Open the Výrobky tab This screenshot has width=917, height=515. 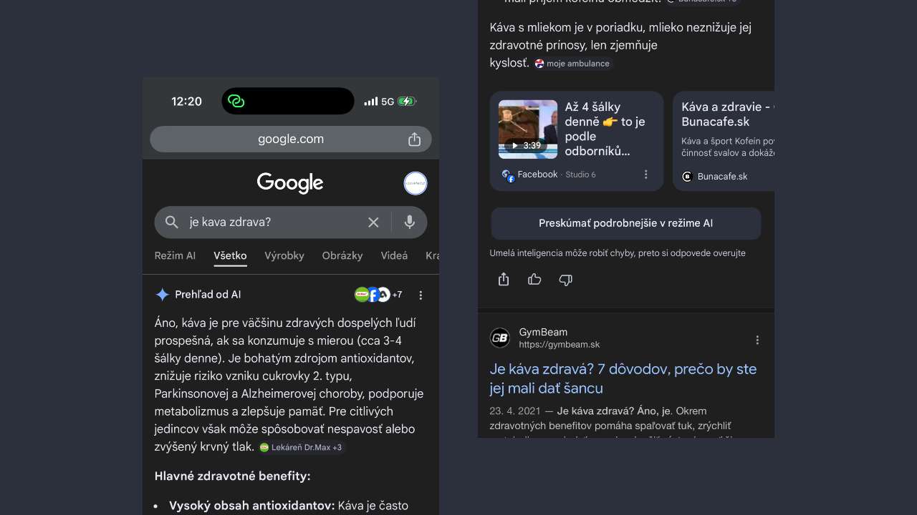point(284,255)
